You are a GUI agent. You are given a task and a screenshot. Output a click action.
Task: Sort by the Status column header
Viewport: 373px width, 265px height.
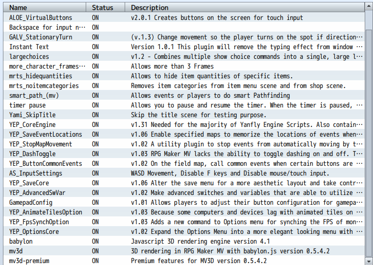(105, 7)
